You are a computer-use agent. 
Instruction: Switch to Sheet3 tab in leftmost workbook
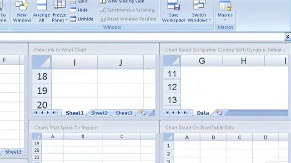[x=13, y=152]
